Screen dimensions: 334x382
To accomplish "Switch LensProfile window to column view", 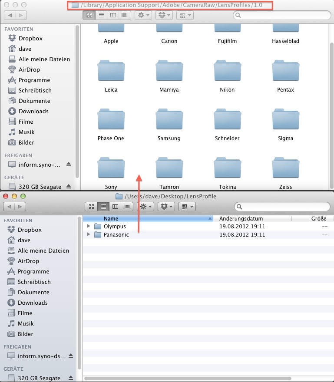I will (x=115, y=207).
